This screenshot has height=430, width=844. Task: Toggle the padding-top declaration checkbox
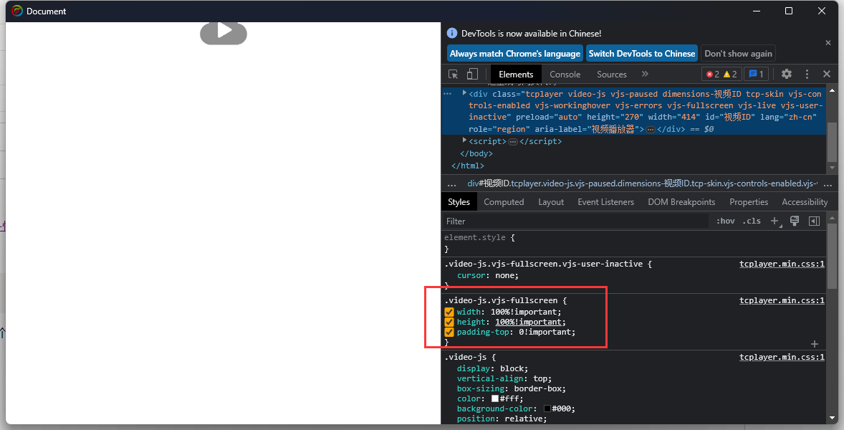[x=449, y=332]
